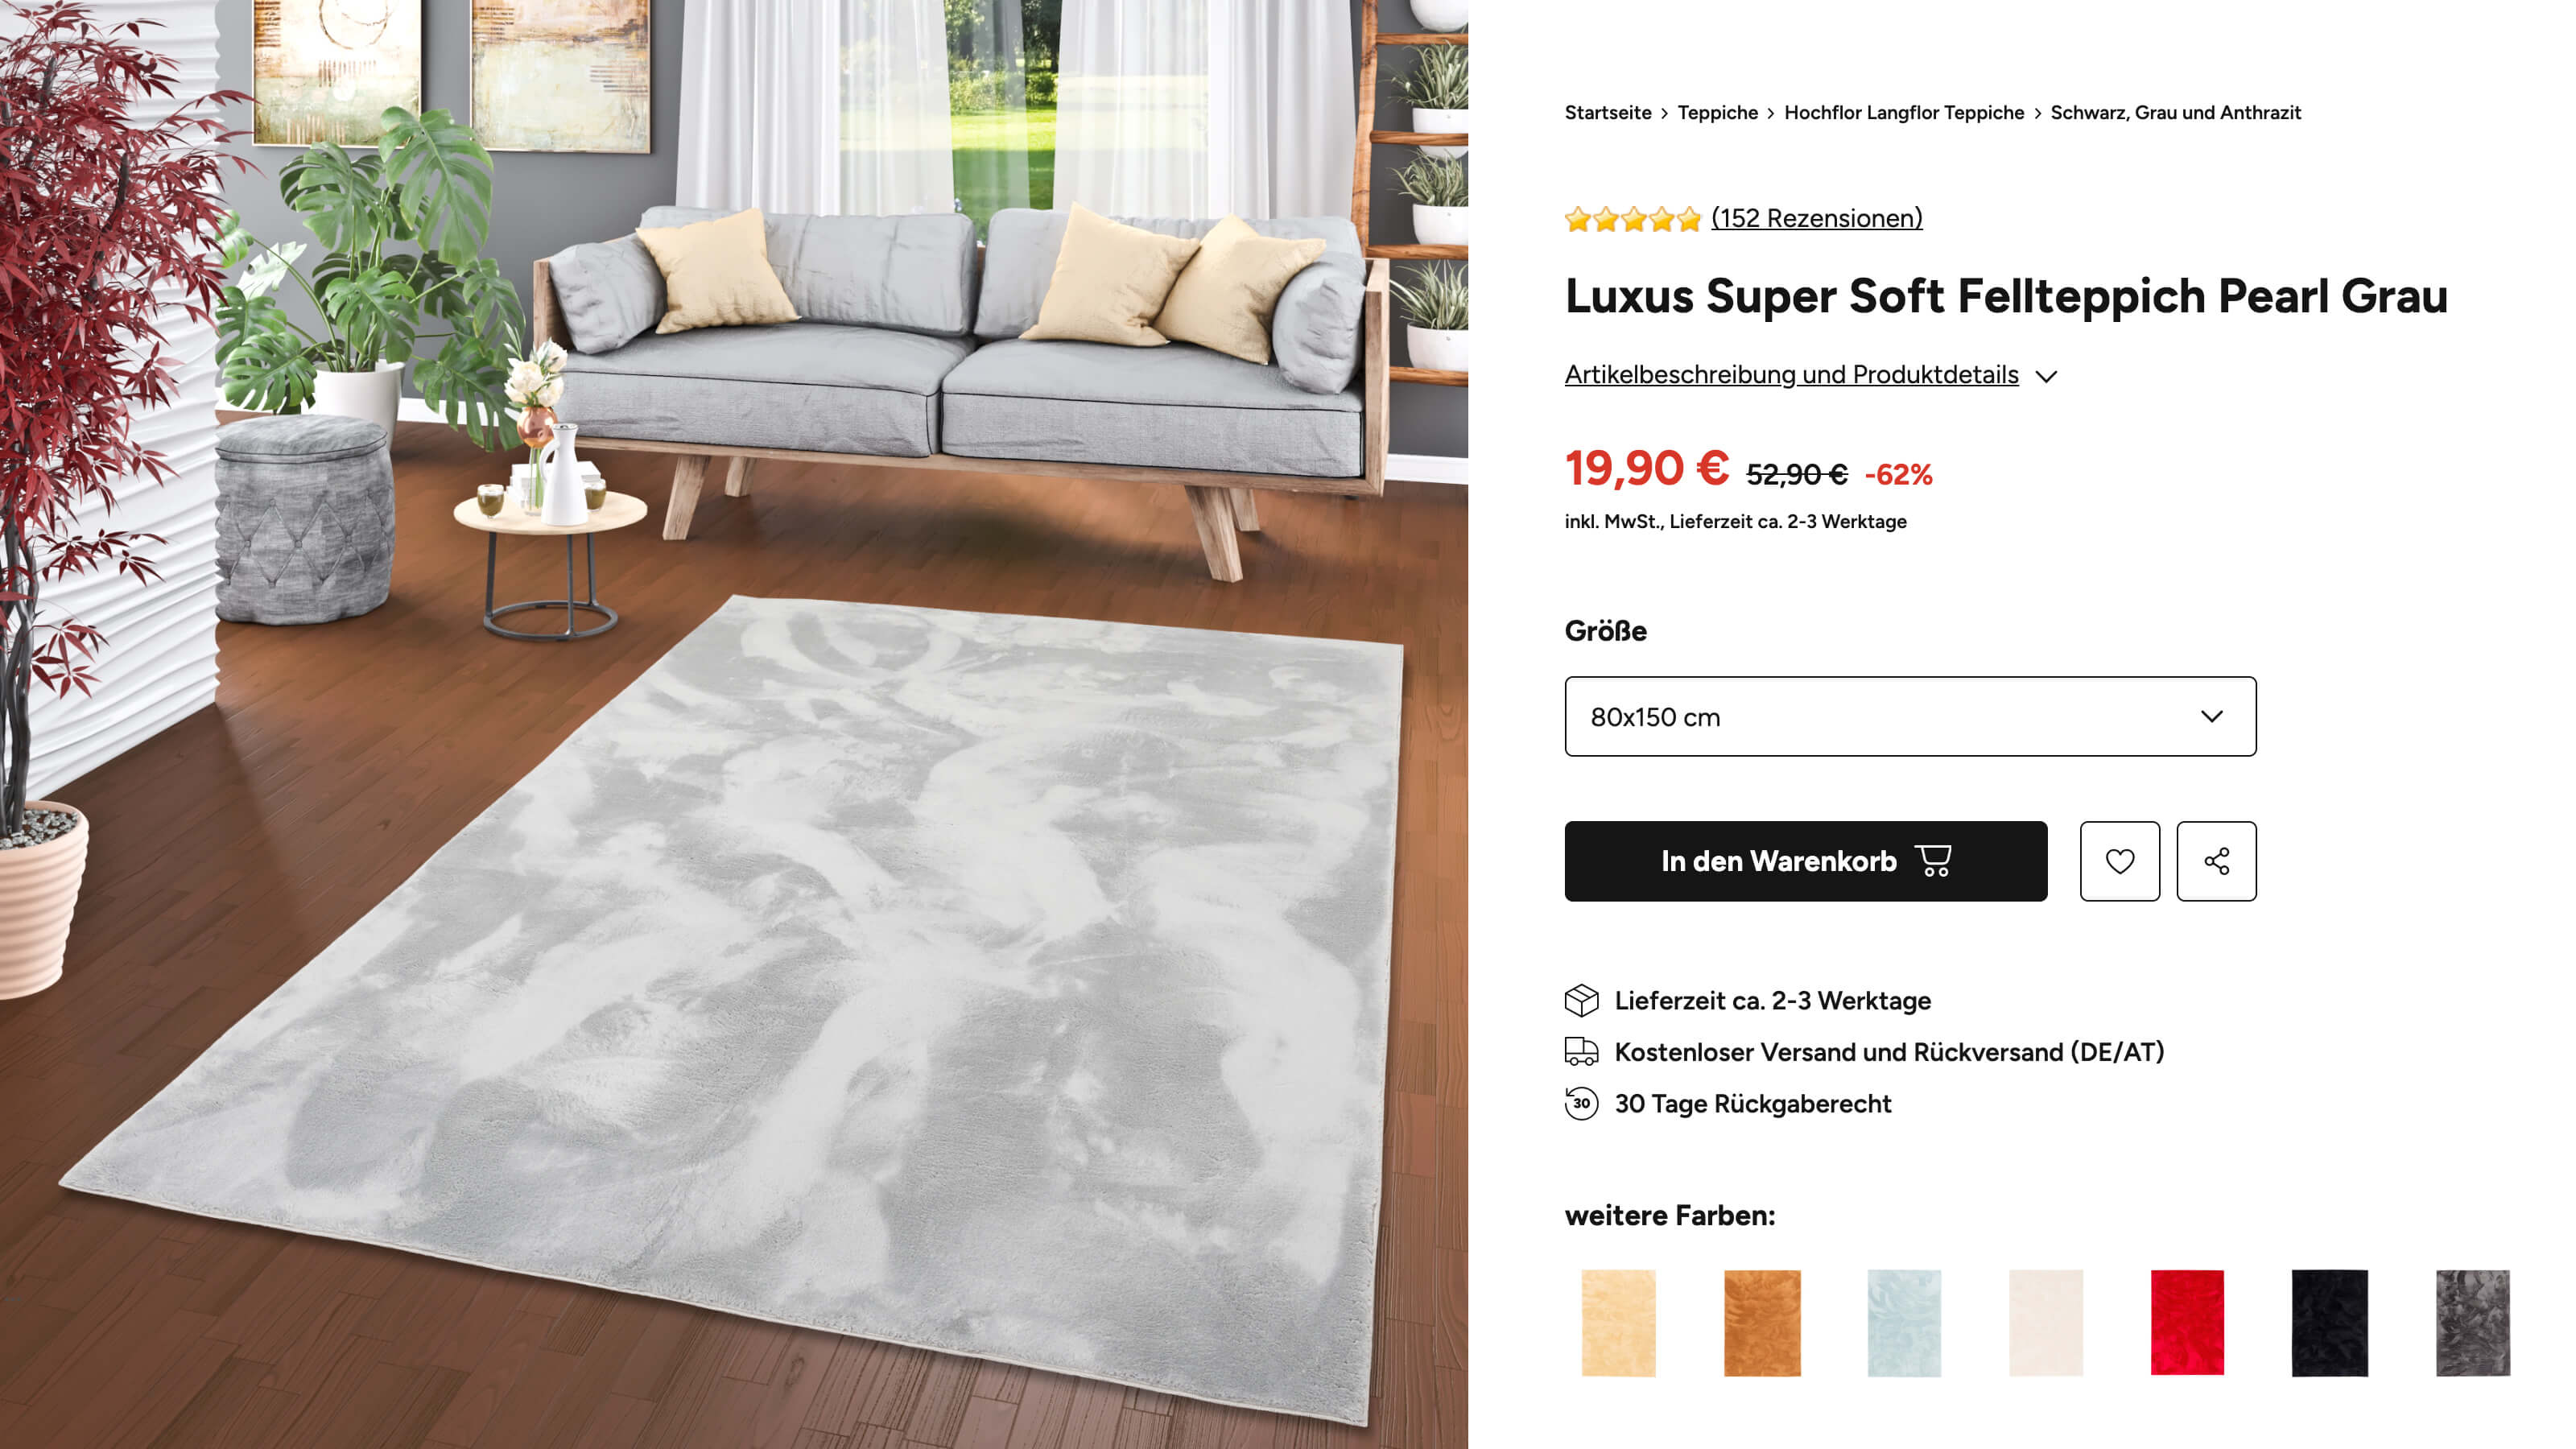Select the black rug color swatch
This screenshot has height=1449, width=2576.
coord(2329,1322)
